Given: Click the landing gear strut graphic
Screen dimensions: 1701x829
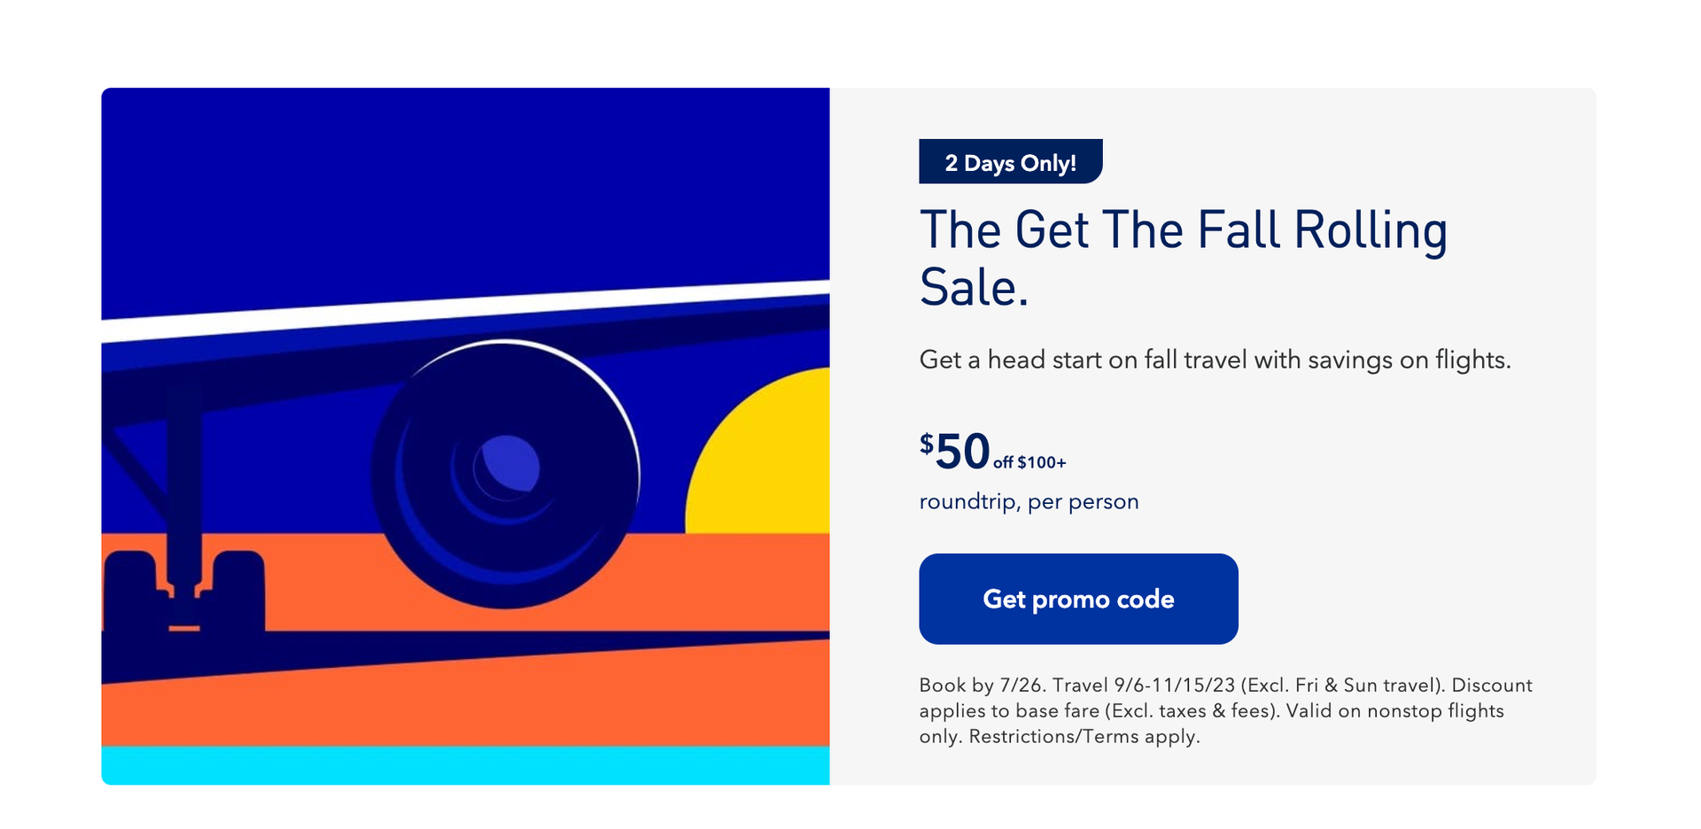Looking at the screenshot, I should (x=183, y=478).
